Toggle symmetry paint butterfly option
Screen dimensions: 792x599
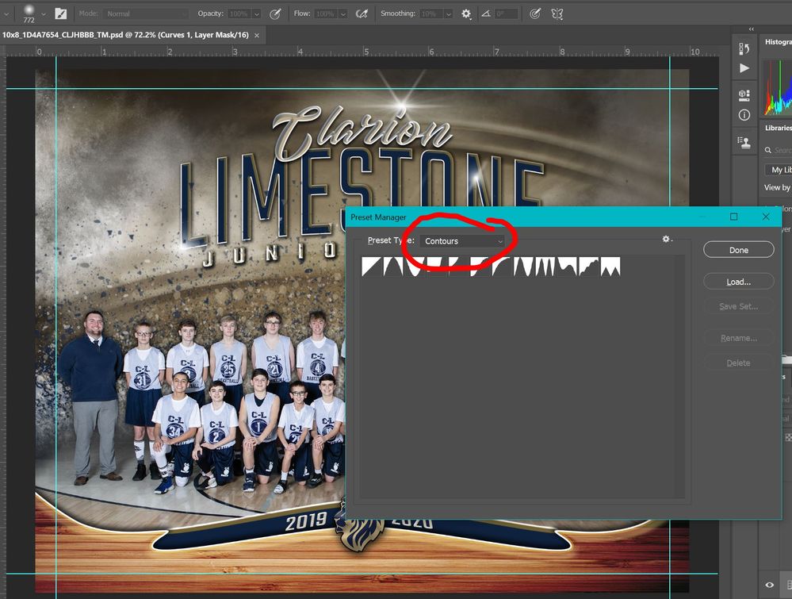click(557, 13)
